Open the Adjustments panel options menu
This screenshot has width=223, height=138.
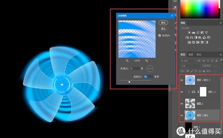coord(221,23)
